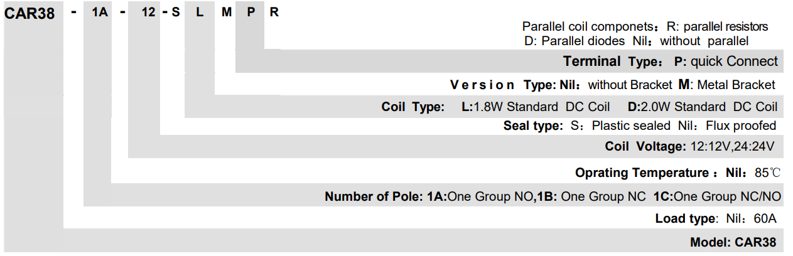Click the 'M: Metal Bracket' option text
The height and width of the screenshot is (256, 793).
click(727, 85)
